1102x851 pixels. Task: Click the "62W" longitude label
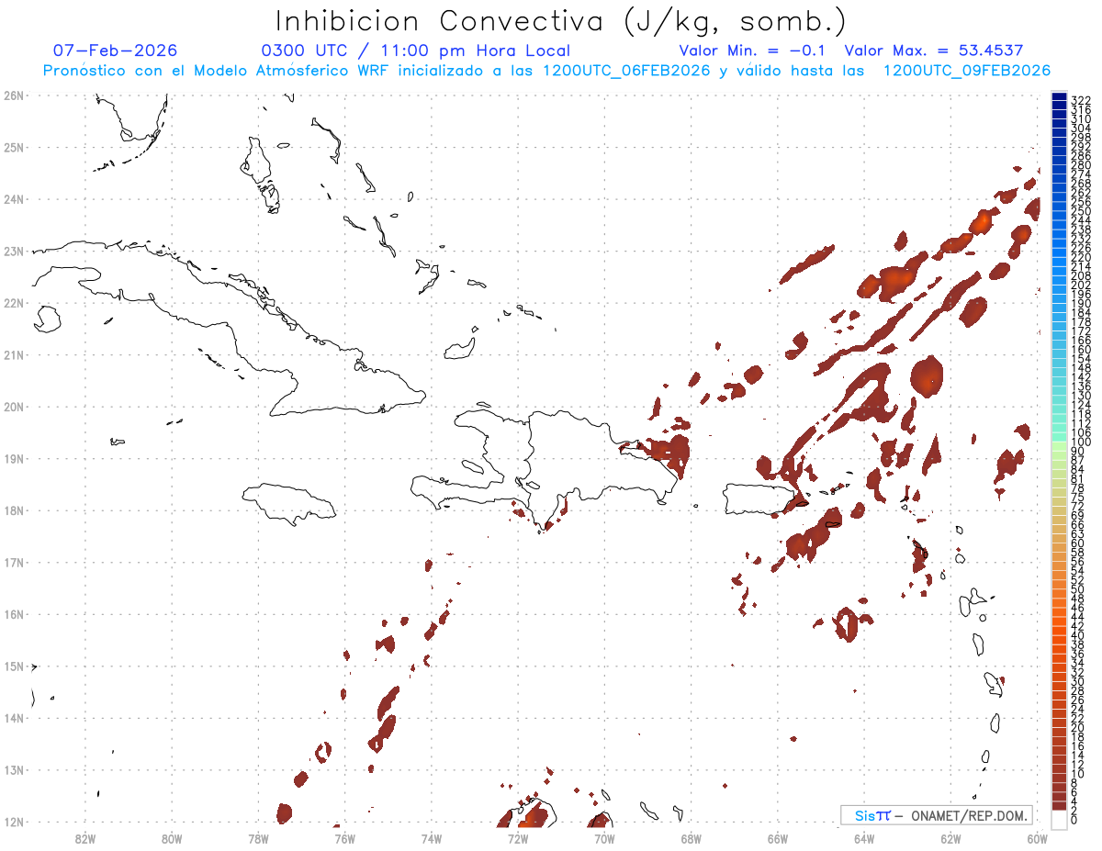(x=951, y=838)
